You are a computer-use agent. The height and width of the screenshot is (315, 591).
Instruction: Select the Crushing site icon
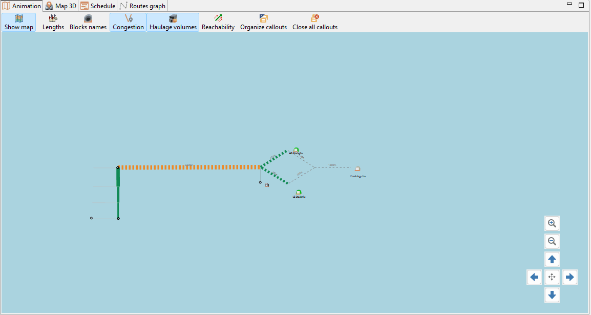tap(357, 169)
